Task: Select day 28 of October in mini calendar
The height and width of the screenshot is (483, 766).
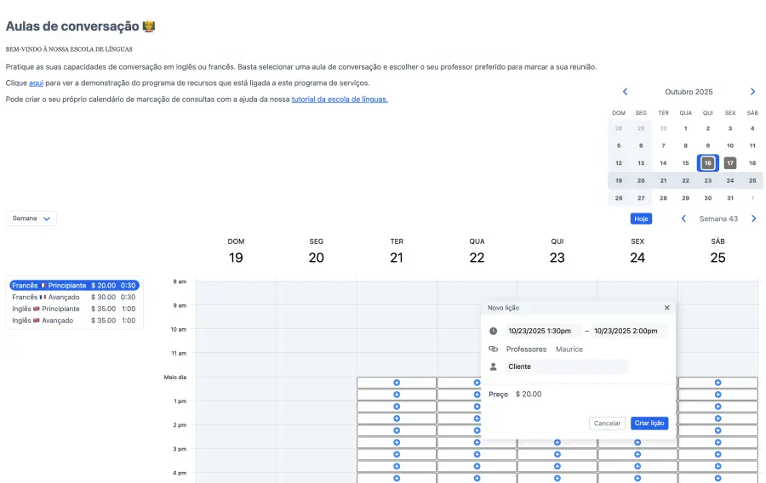Action: [x=663, y=198]
